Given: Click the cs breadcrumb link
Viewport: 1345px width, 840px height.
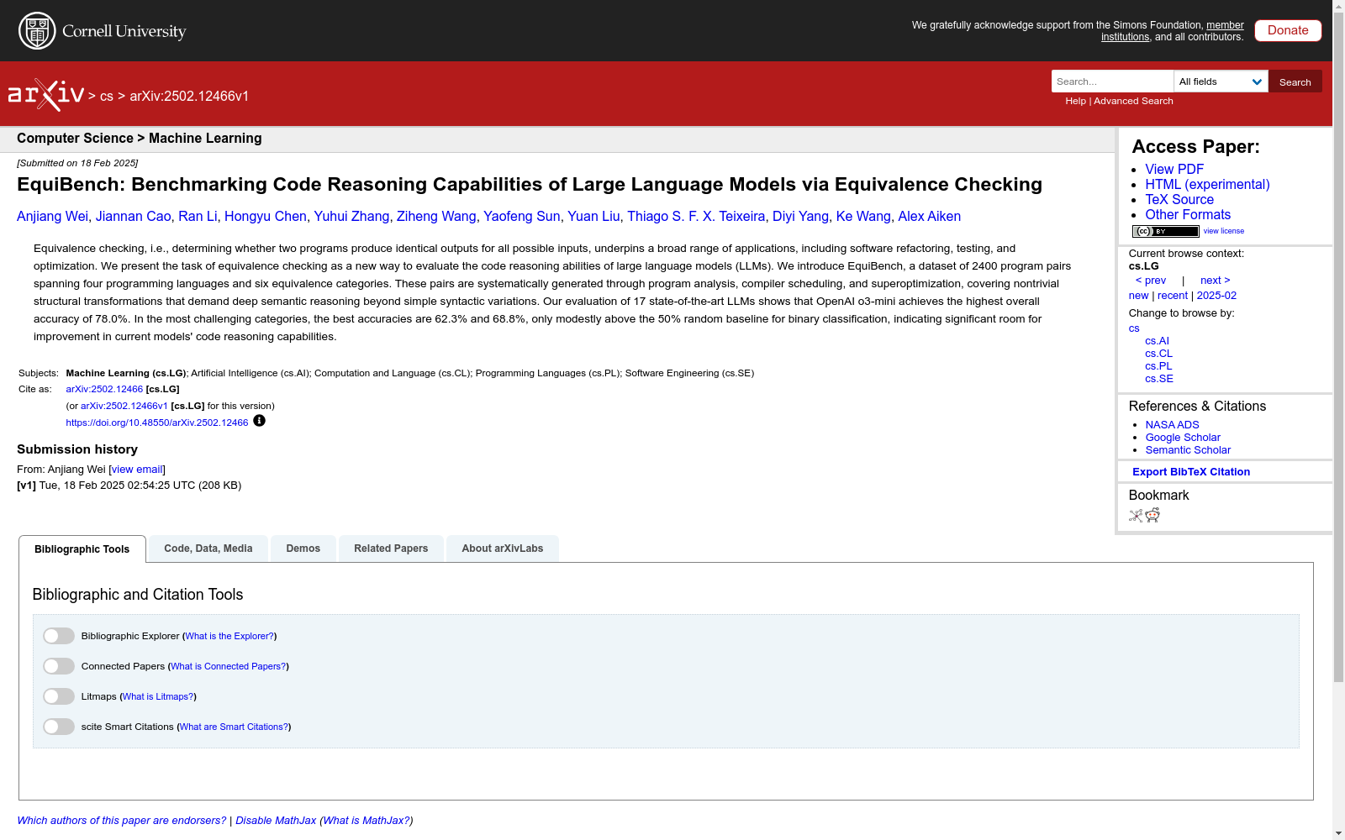Looking at the screenshot, I should (x=107, y=96).
